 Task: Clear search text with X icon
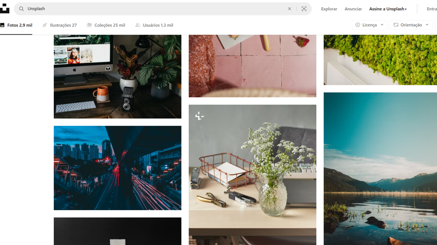pyautogui.click(x=290, y=9)
